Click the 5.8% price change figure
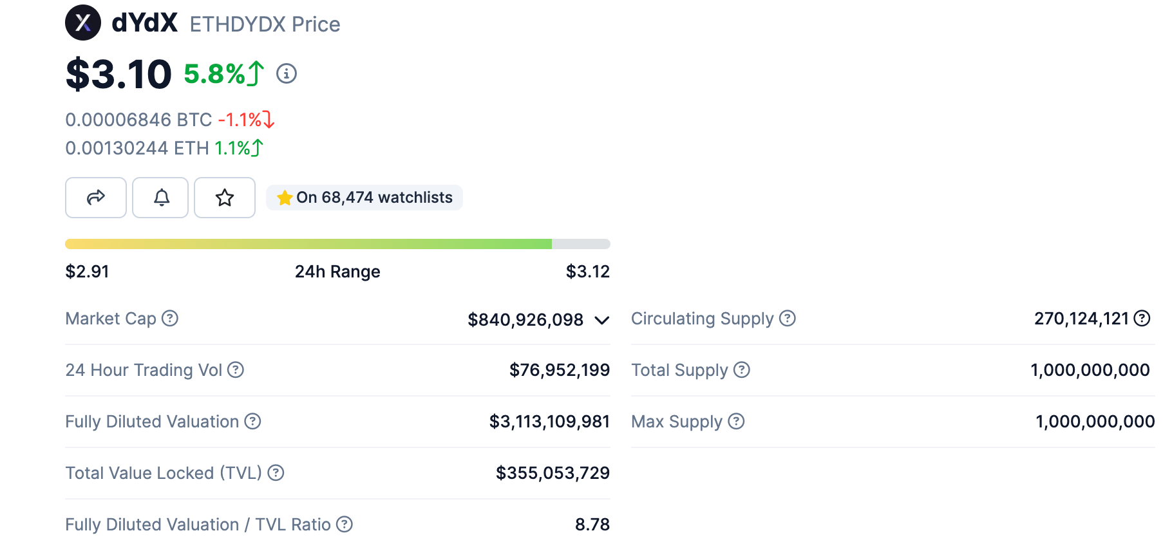Image resolution: width=1163 pixels, height=542 pixels. (214, 74)
